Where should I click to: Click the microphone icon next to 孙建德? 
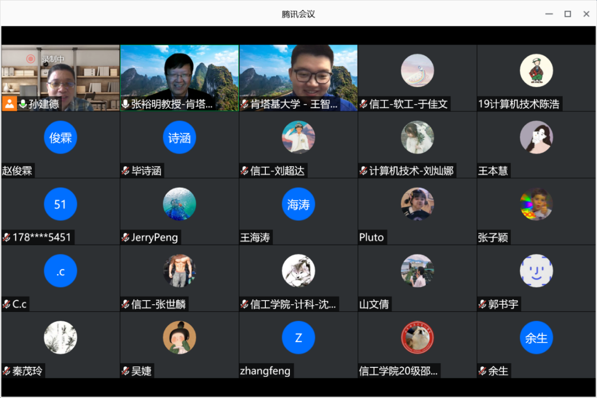[23, 104]
